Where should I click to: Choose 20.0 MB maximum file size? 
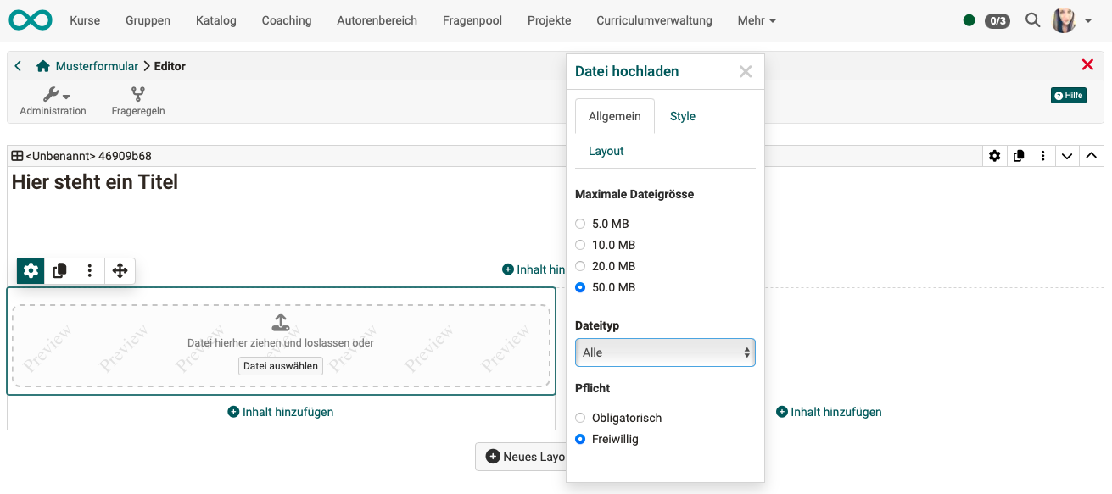pos(580,266)
